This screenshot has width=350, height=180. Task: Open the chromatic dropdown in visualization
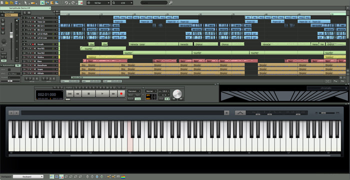tap(327, 88)
